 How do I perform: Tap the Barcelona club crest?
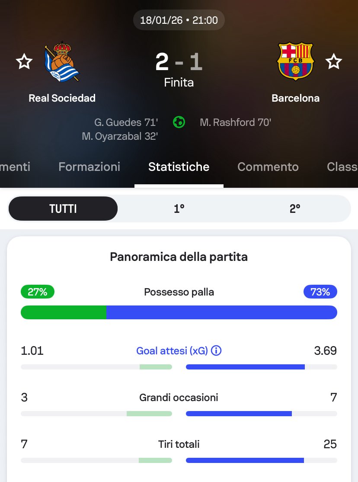pyautogui.click(x=295, y=61)
